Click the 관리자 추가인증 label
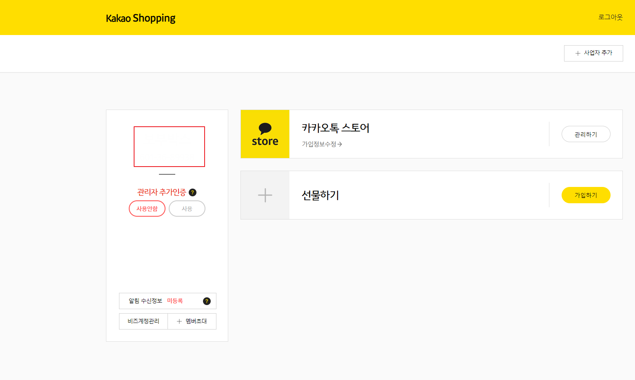This screenshot has height=380, width=635. point(161,192)
